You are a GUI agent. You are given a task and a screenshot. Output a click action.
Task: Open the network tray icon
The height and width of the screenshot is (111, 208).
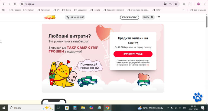180,108
